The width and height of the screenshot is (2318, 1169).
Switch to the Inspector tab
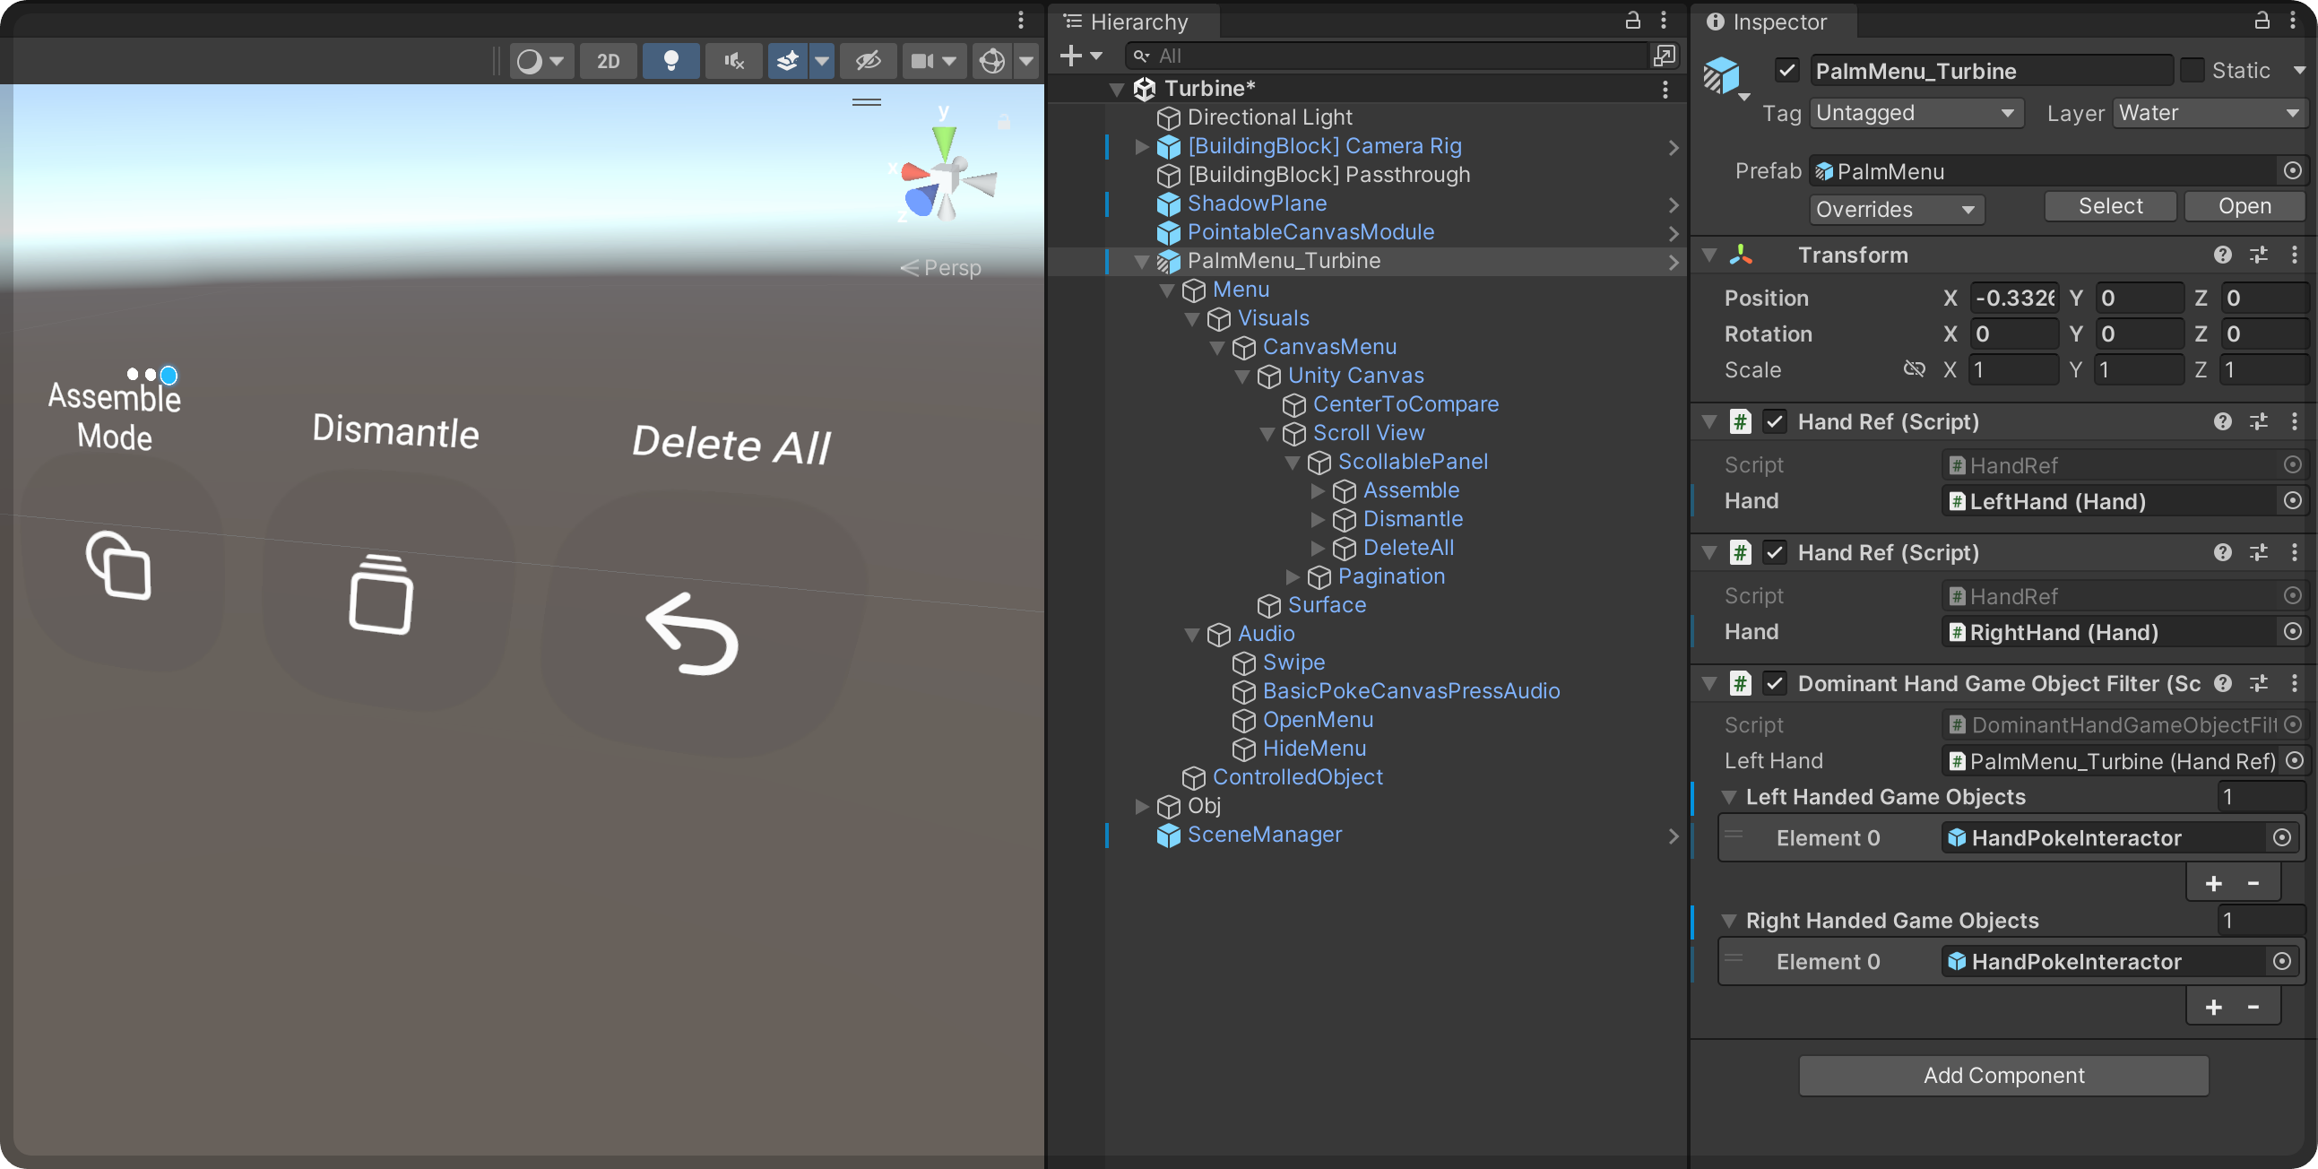click(x=1769, y=21)
